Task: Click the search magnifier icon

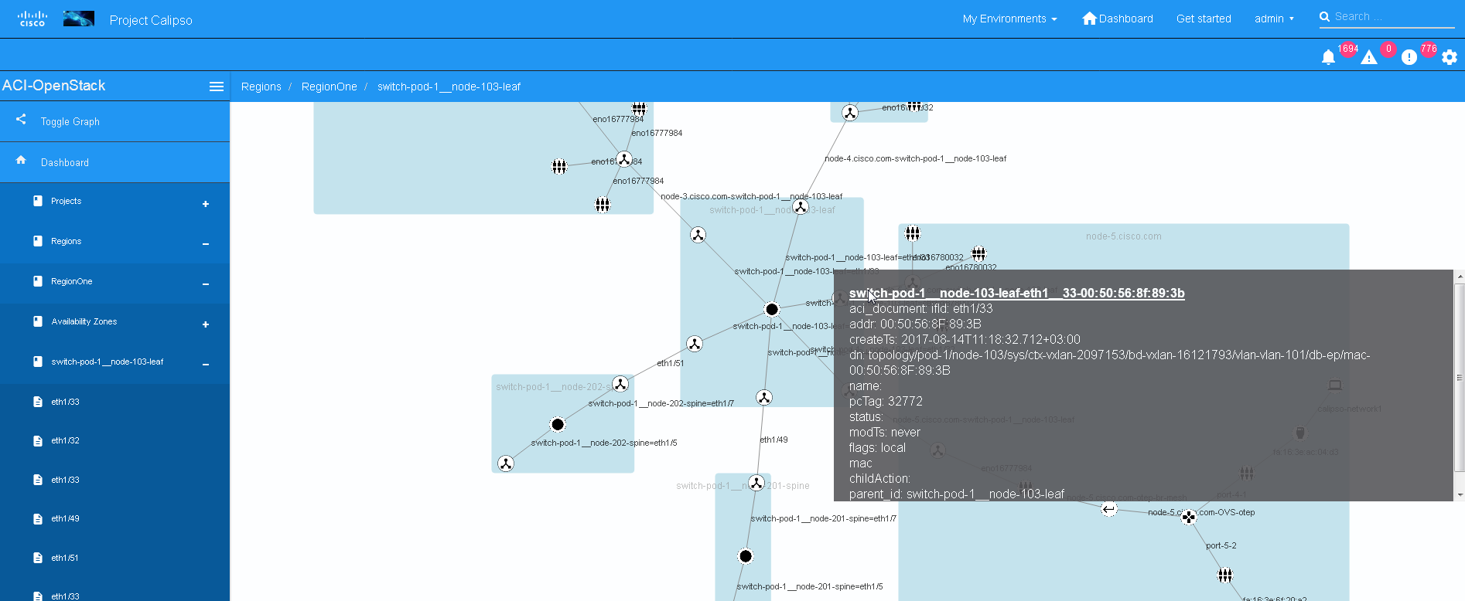Action: [1325, 16]
